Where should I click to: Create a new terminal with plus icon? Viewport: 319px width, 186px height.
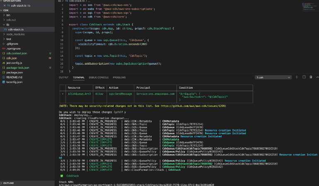(297, 77)
